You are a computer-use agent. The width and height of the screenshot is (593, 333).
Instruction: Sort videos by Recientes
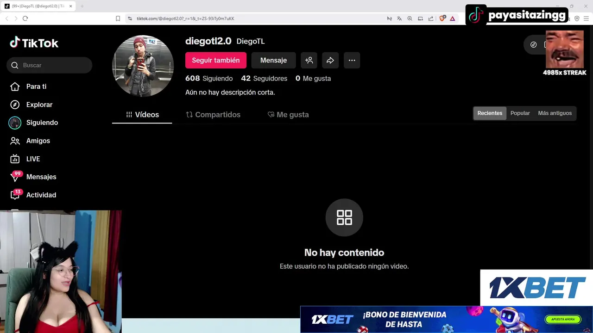(490, 113)
